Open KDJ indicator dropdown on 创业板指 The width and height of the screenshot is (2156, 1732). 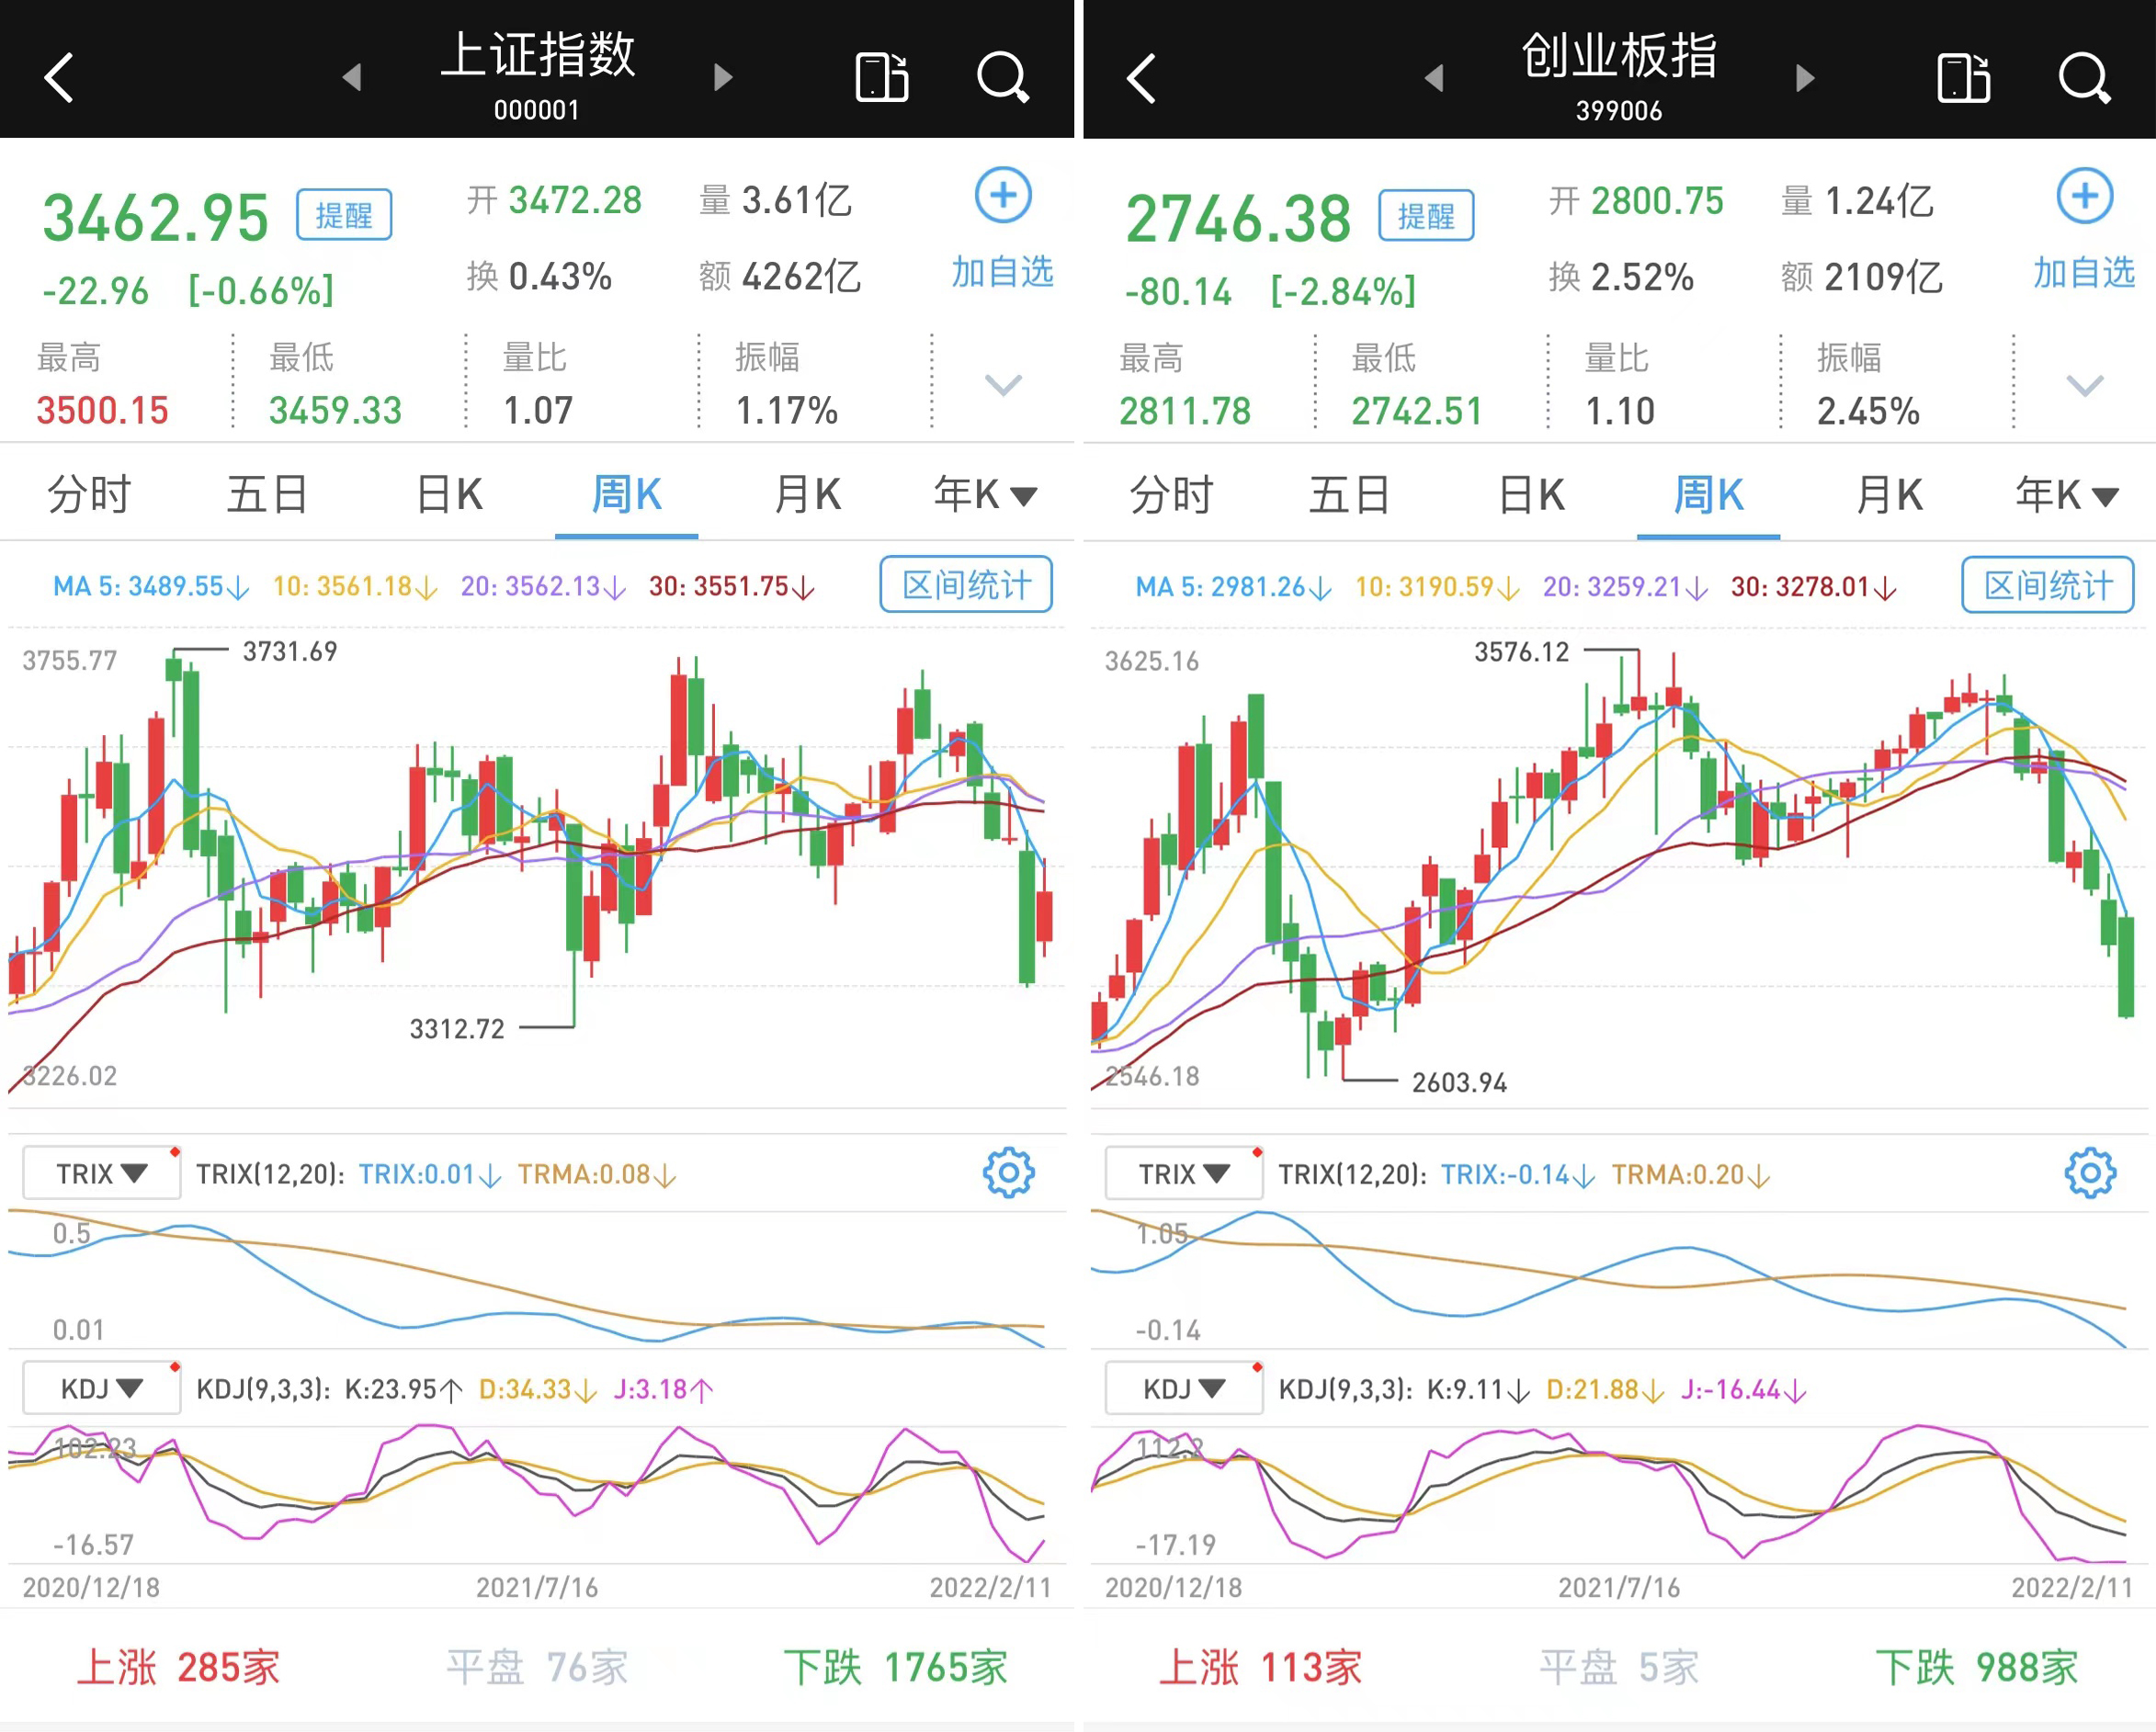click(1184, 1388)
